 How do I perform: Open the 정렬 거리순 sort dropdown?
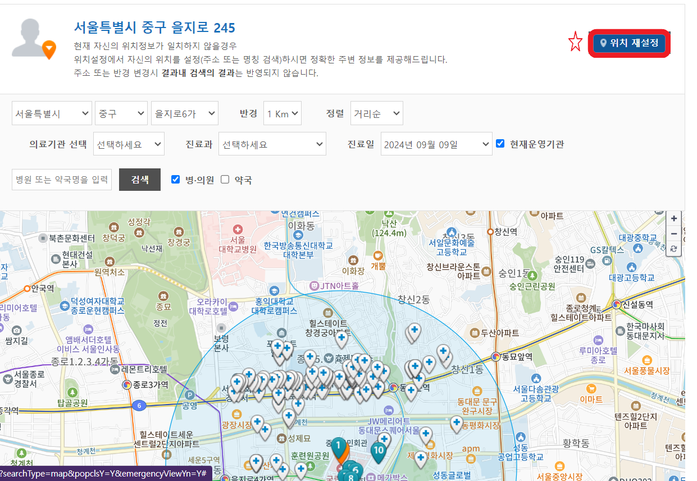click(376, 113)
